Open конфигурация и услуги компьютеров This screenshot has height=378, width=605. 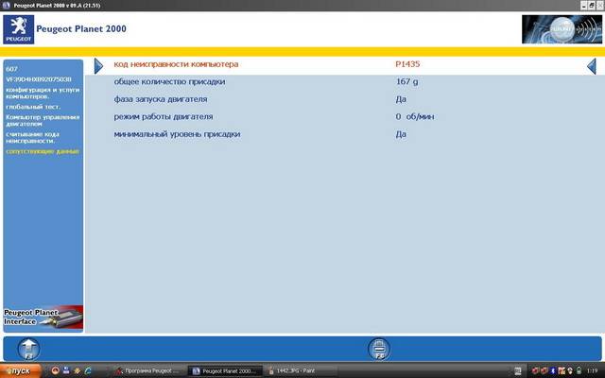point(43,93)
